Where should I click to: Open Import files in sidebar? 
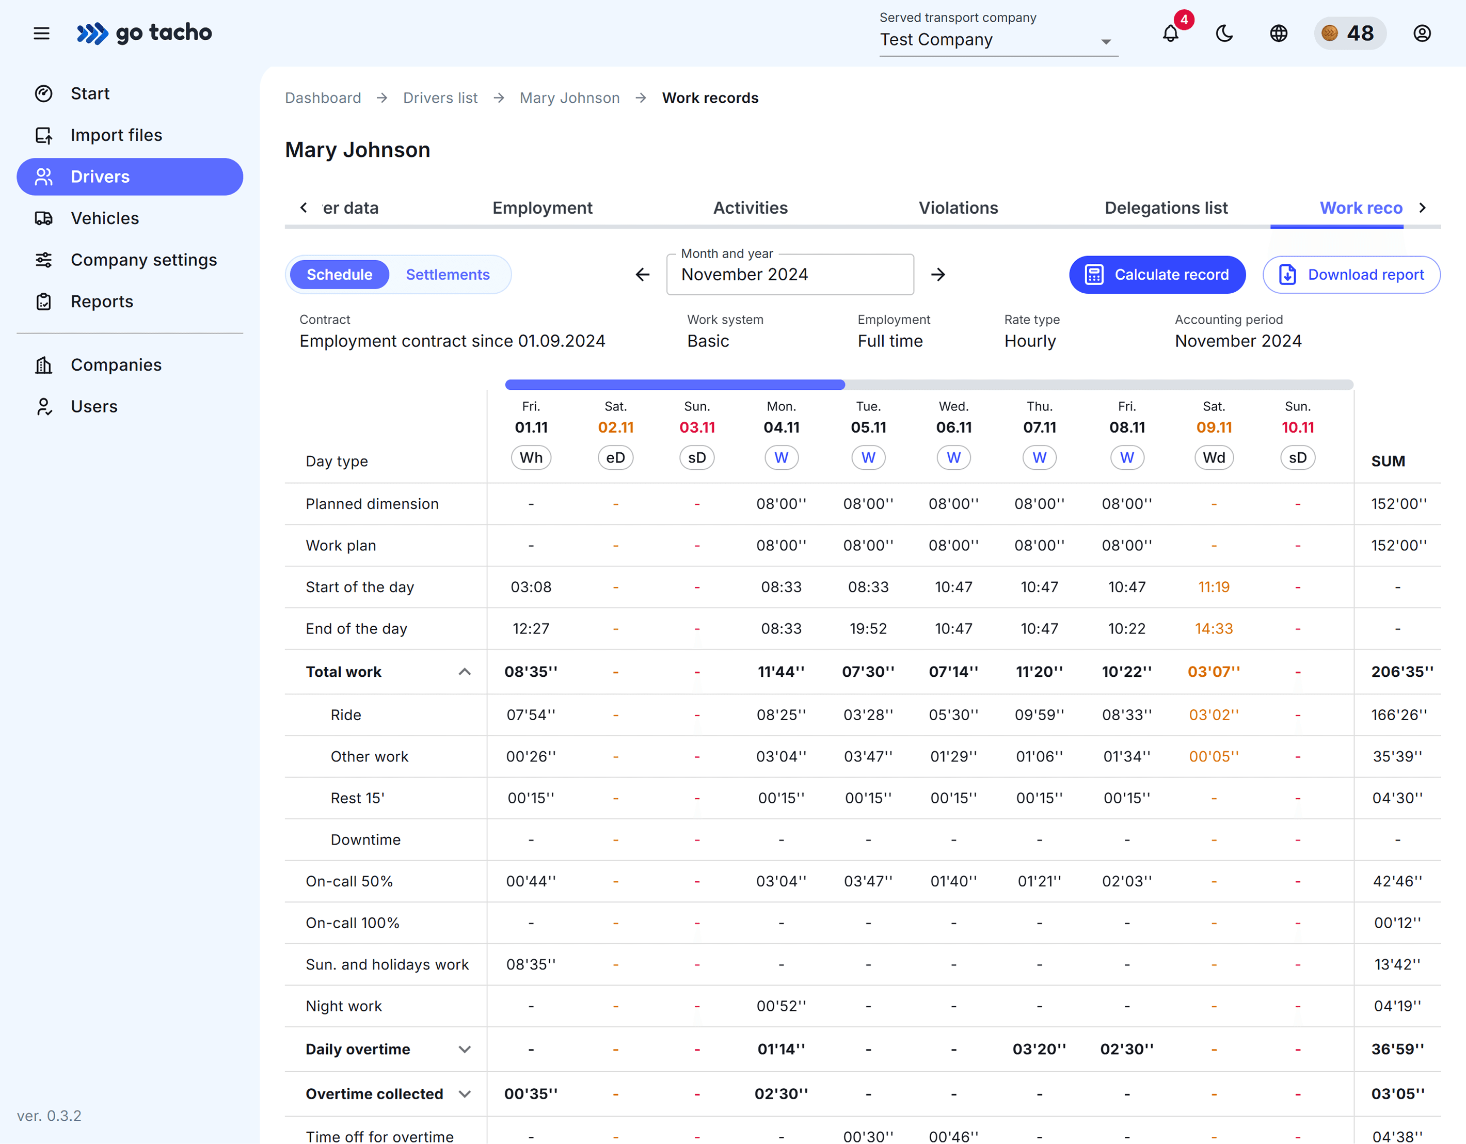tap(130, 135)
